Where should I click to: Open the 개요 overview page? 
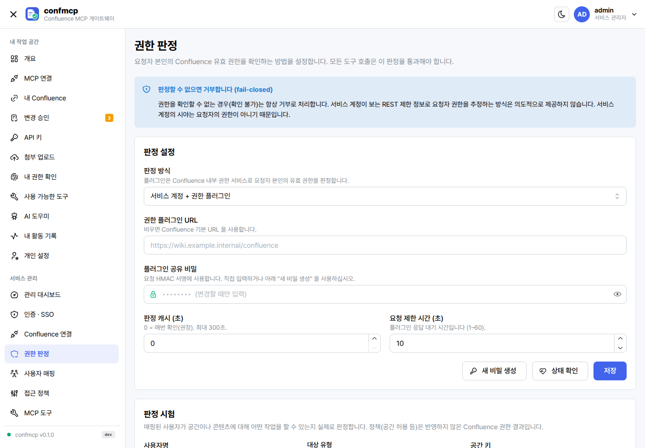click(x=61, y=59)
